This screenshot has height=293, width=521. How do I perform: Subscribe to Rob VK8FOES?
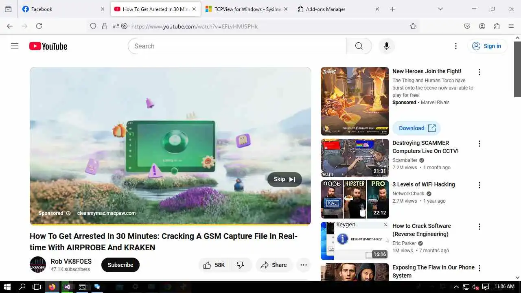120,265
